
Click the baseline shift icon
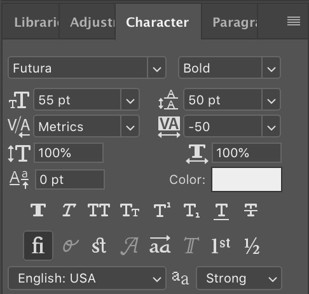[19, 180]
